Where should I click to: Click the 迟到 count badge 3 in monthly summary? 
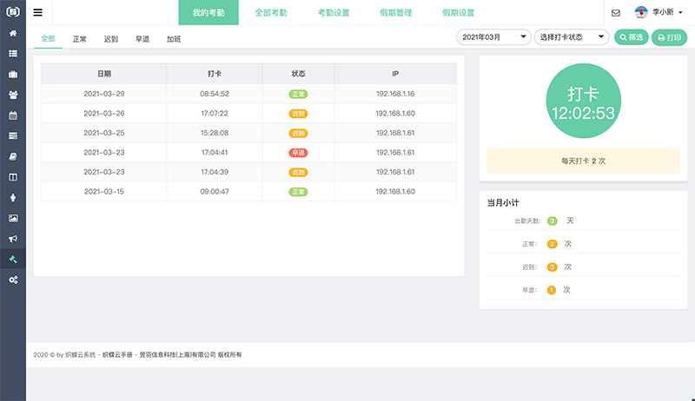click(552, 266)
